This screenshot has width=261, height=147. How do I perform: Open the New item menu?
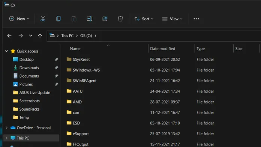pyautogui.click(x=19, y=19)
